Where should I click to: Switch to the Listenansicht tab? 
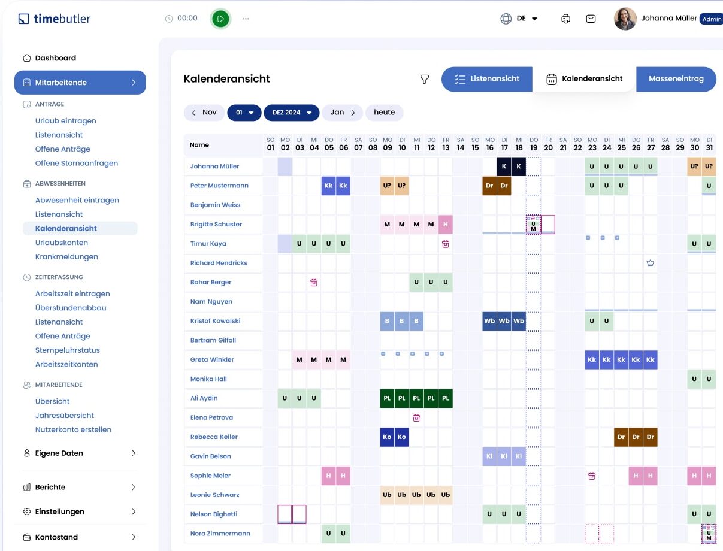click(x=486, y=79)
